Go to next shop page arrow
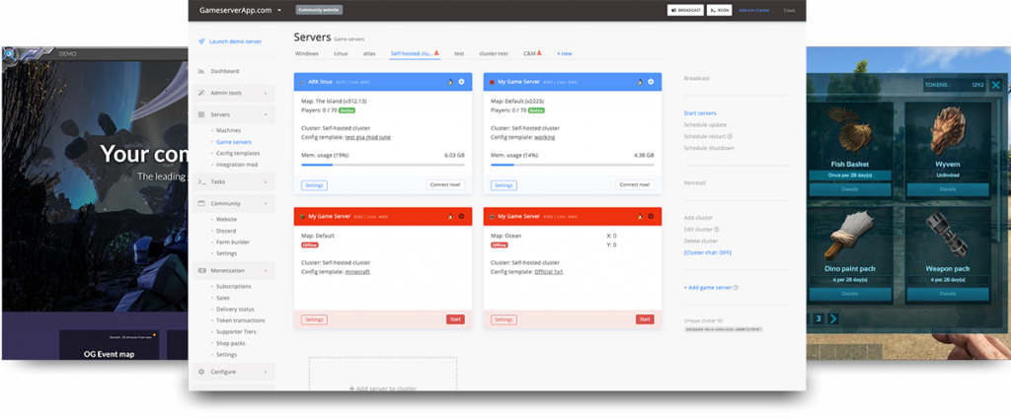Screen dimensions: 1011x418 (x=832, y=318)
